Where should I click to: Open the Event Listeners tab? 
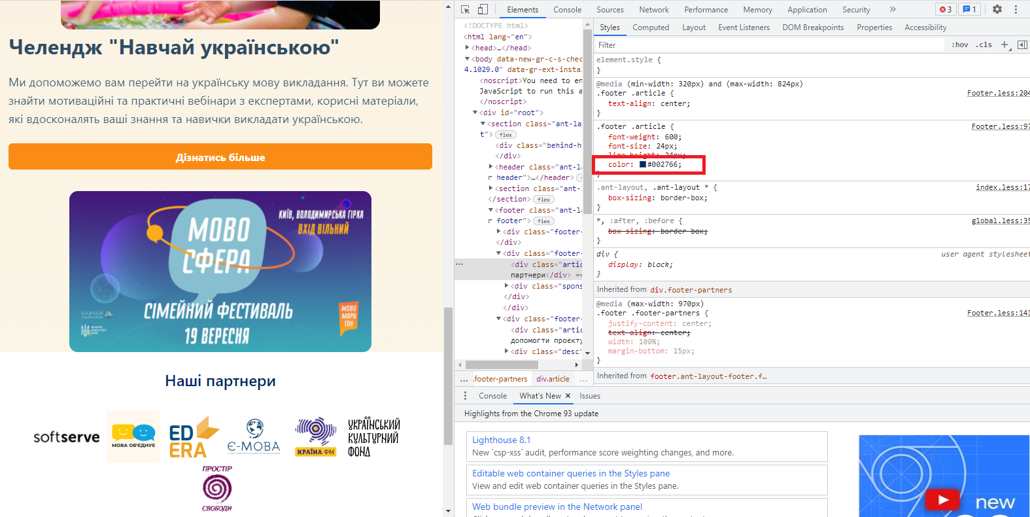(x=744, y=27)
